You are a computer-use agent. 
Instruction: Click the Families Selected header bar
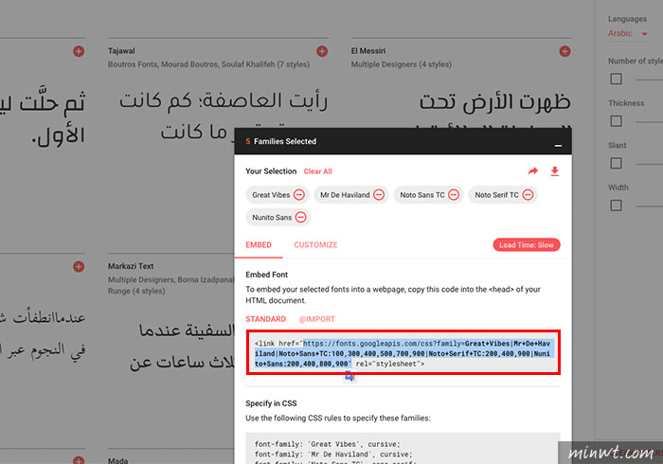pos(403,141)
